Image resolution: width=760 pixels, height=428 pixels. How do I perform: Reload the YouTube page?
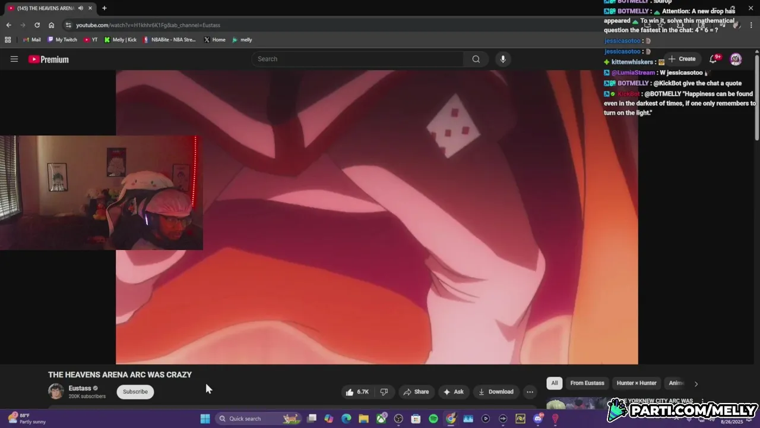(37, 25)
